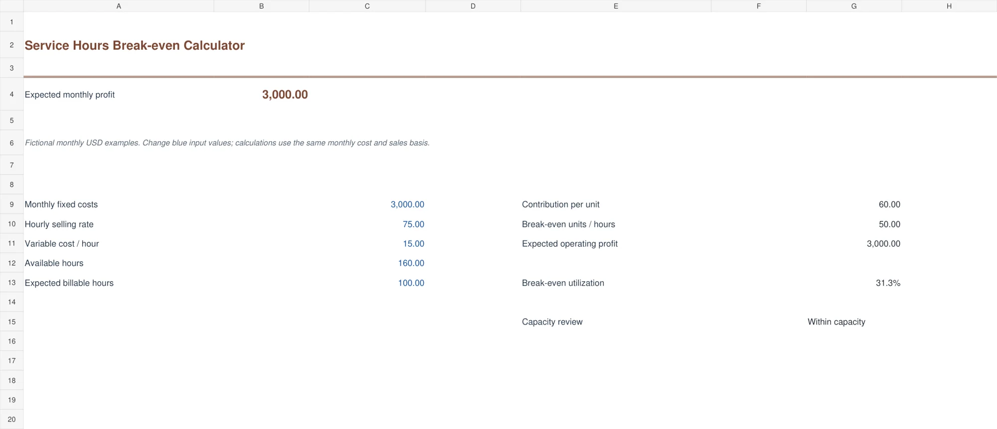Select the title cell 'Service Hours Break-even Calculator'

(135, 45)
